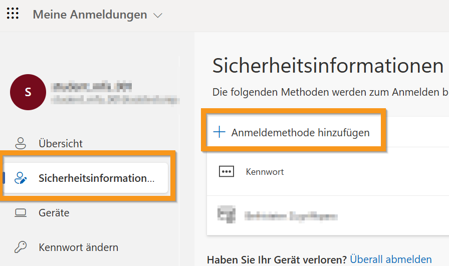Open the Geräte sidebar label

[x=54, y=213]
